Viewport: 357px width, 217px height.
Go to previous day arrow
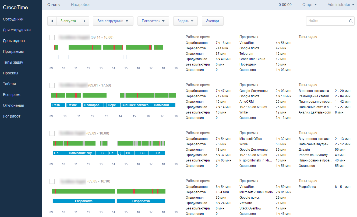52,21
